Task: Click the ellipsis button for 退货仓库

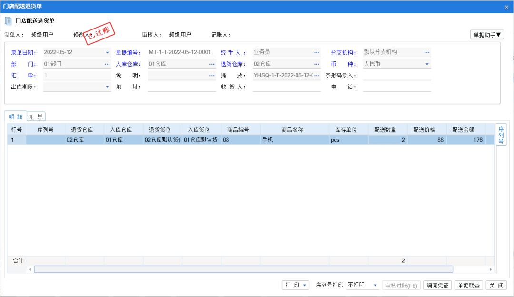Action: (x=316, y=64)
